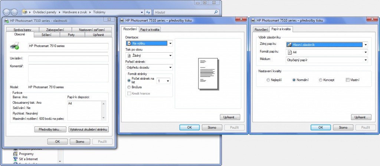Click Vytisknout zkušební stránku button
380x166 pixels.
[x=88, y=129]
